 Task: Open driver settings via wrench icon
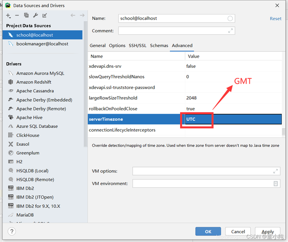(x=35, y=15)
